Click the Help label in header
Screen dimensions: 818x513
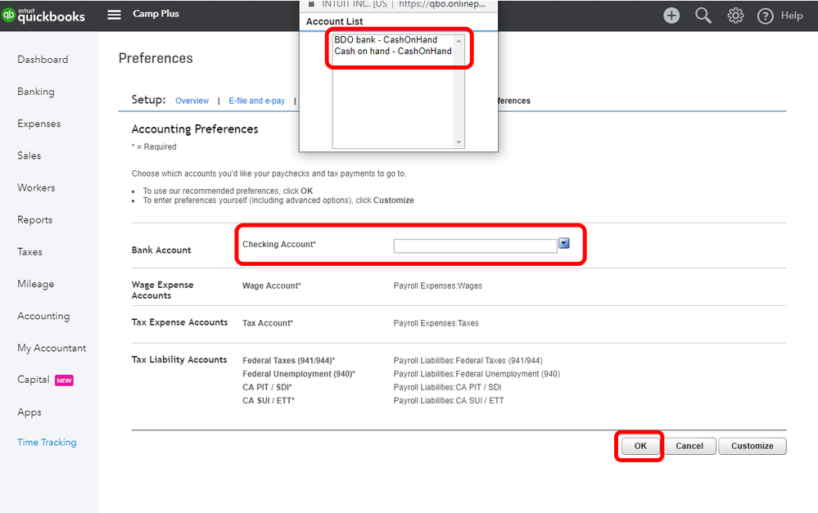(x=792, y=16)
